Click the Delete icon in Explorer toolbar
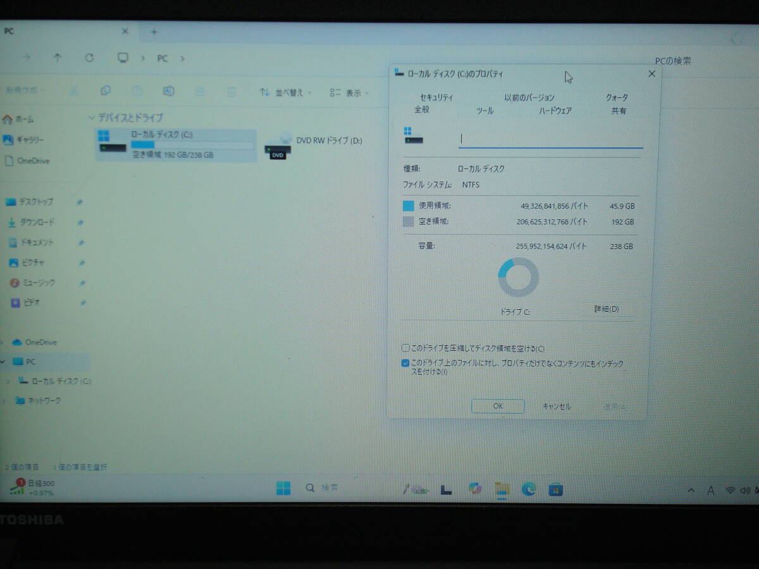This screenshot has width=759, height=569. [x=231, y=90]
